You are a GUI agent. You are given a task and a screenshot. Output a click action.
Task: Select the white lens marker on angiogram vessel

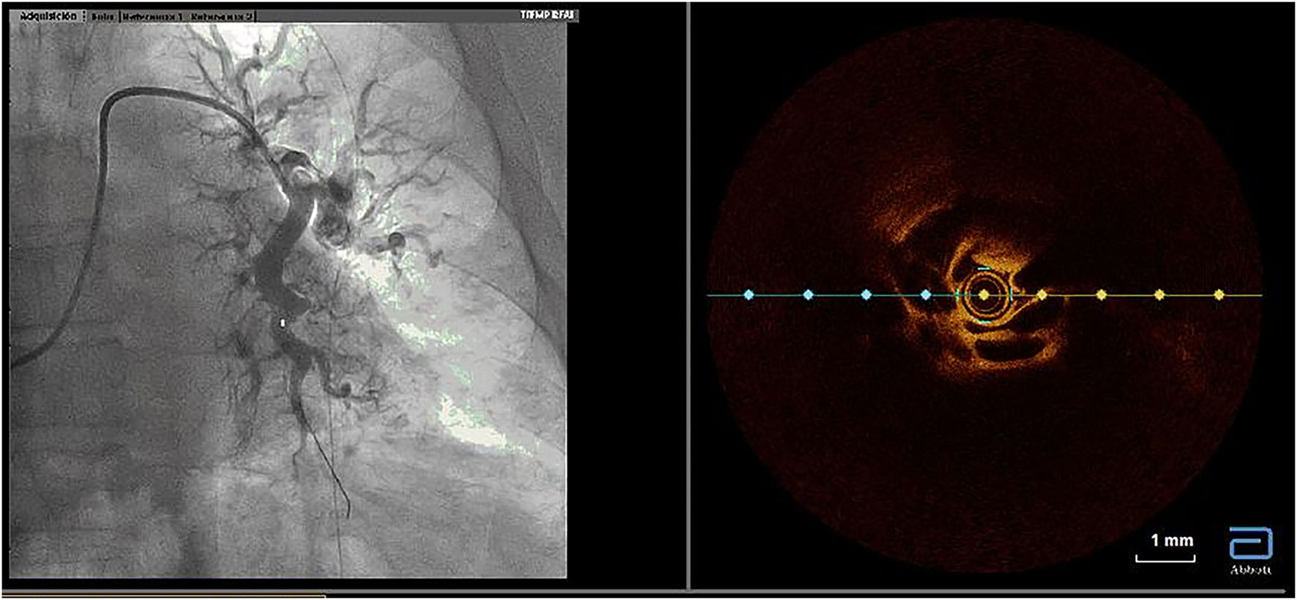click(x=283, y=322)
